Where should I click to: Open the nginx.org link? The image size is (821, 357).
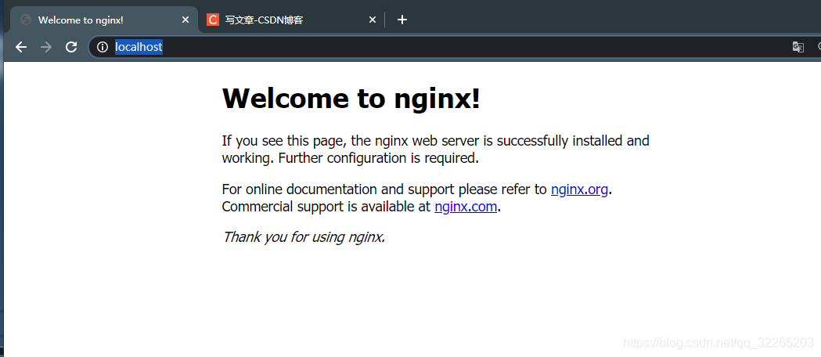pos(579,189)
